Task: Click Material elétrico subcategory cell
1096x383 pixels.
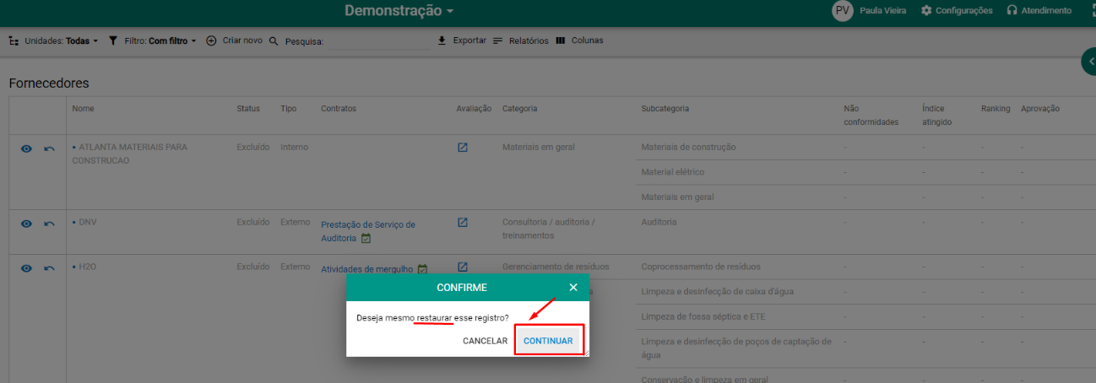Action: pyautogui.click(x=673, y=172)
